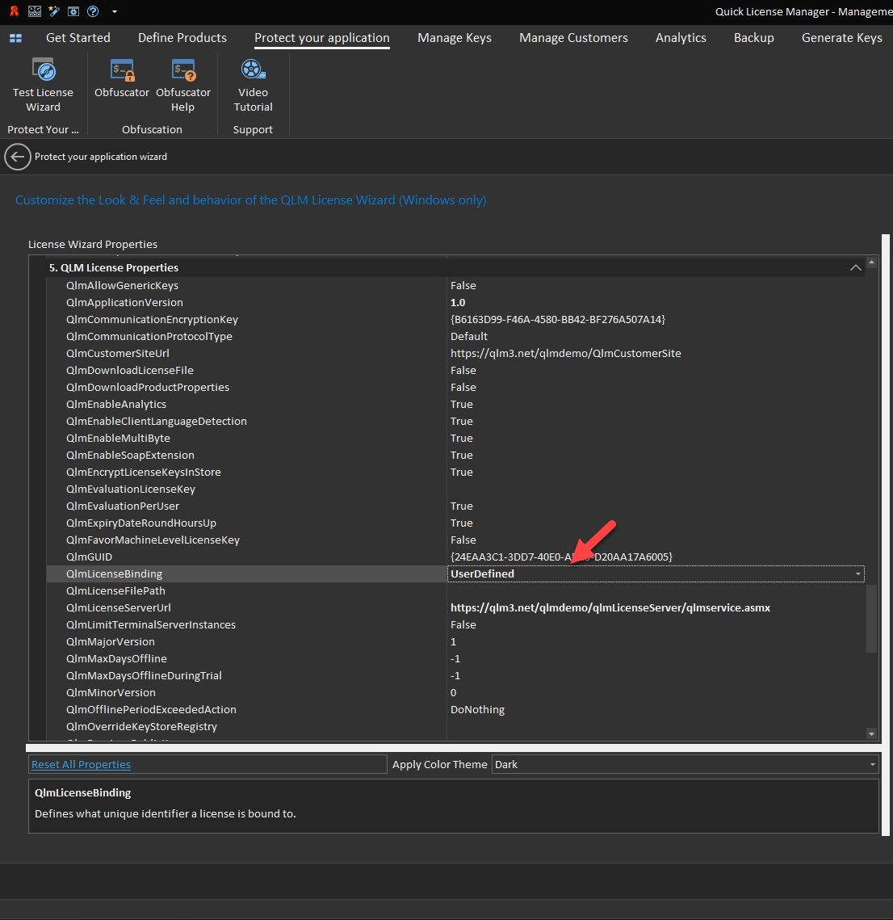Select the 5. QLM License Properties header
This screenshot has width=893, height=920.
(114, 267)
